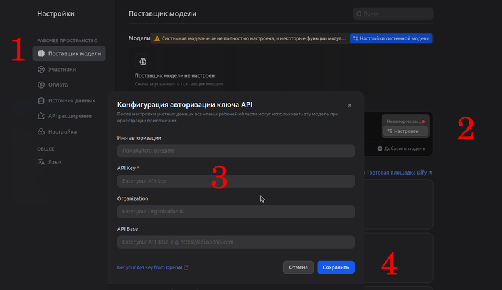Open Get your API Key from OpenAI link

[149, 267]
